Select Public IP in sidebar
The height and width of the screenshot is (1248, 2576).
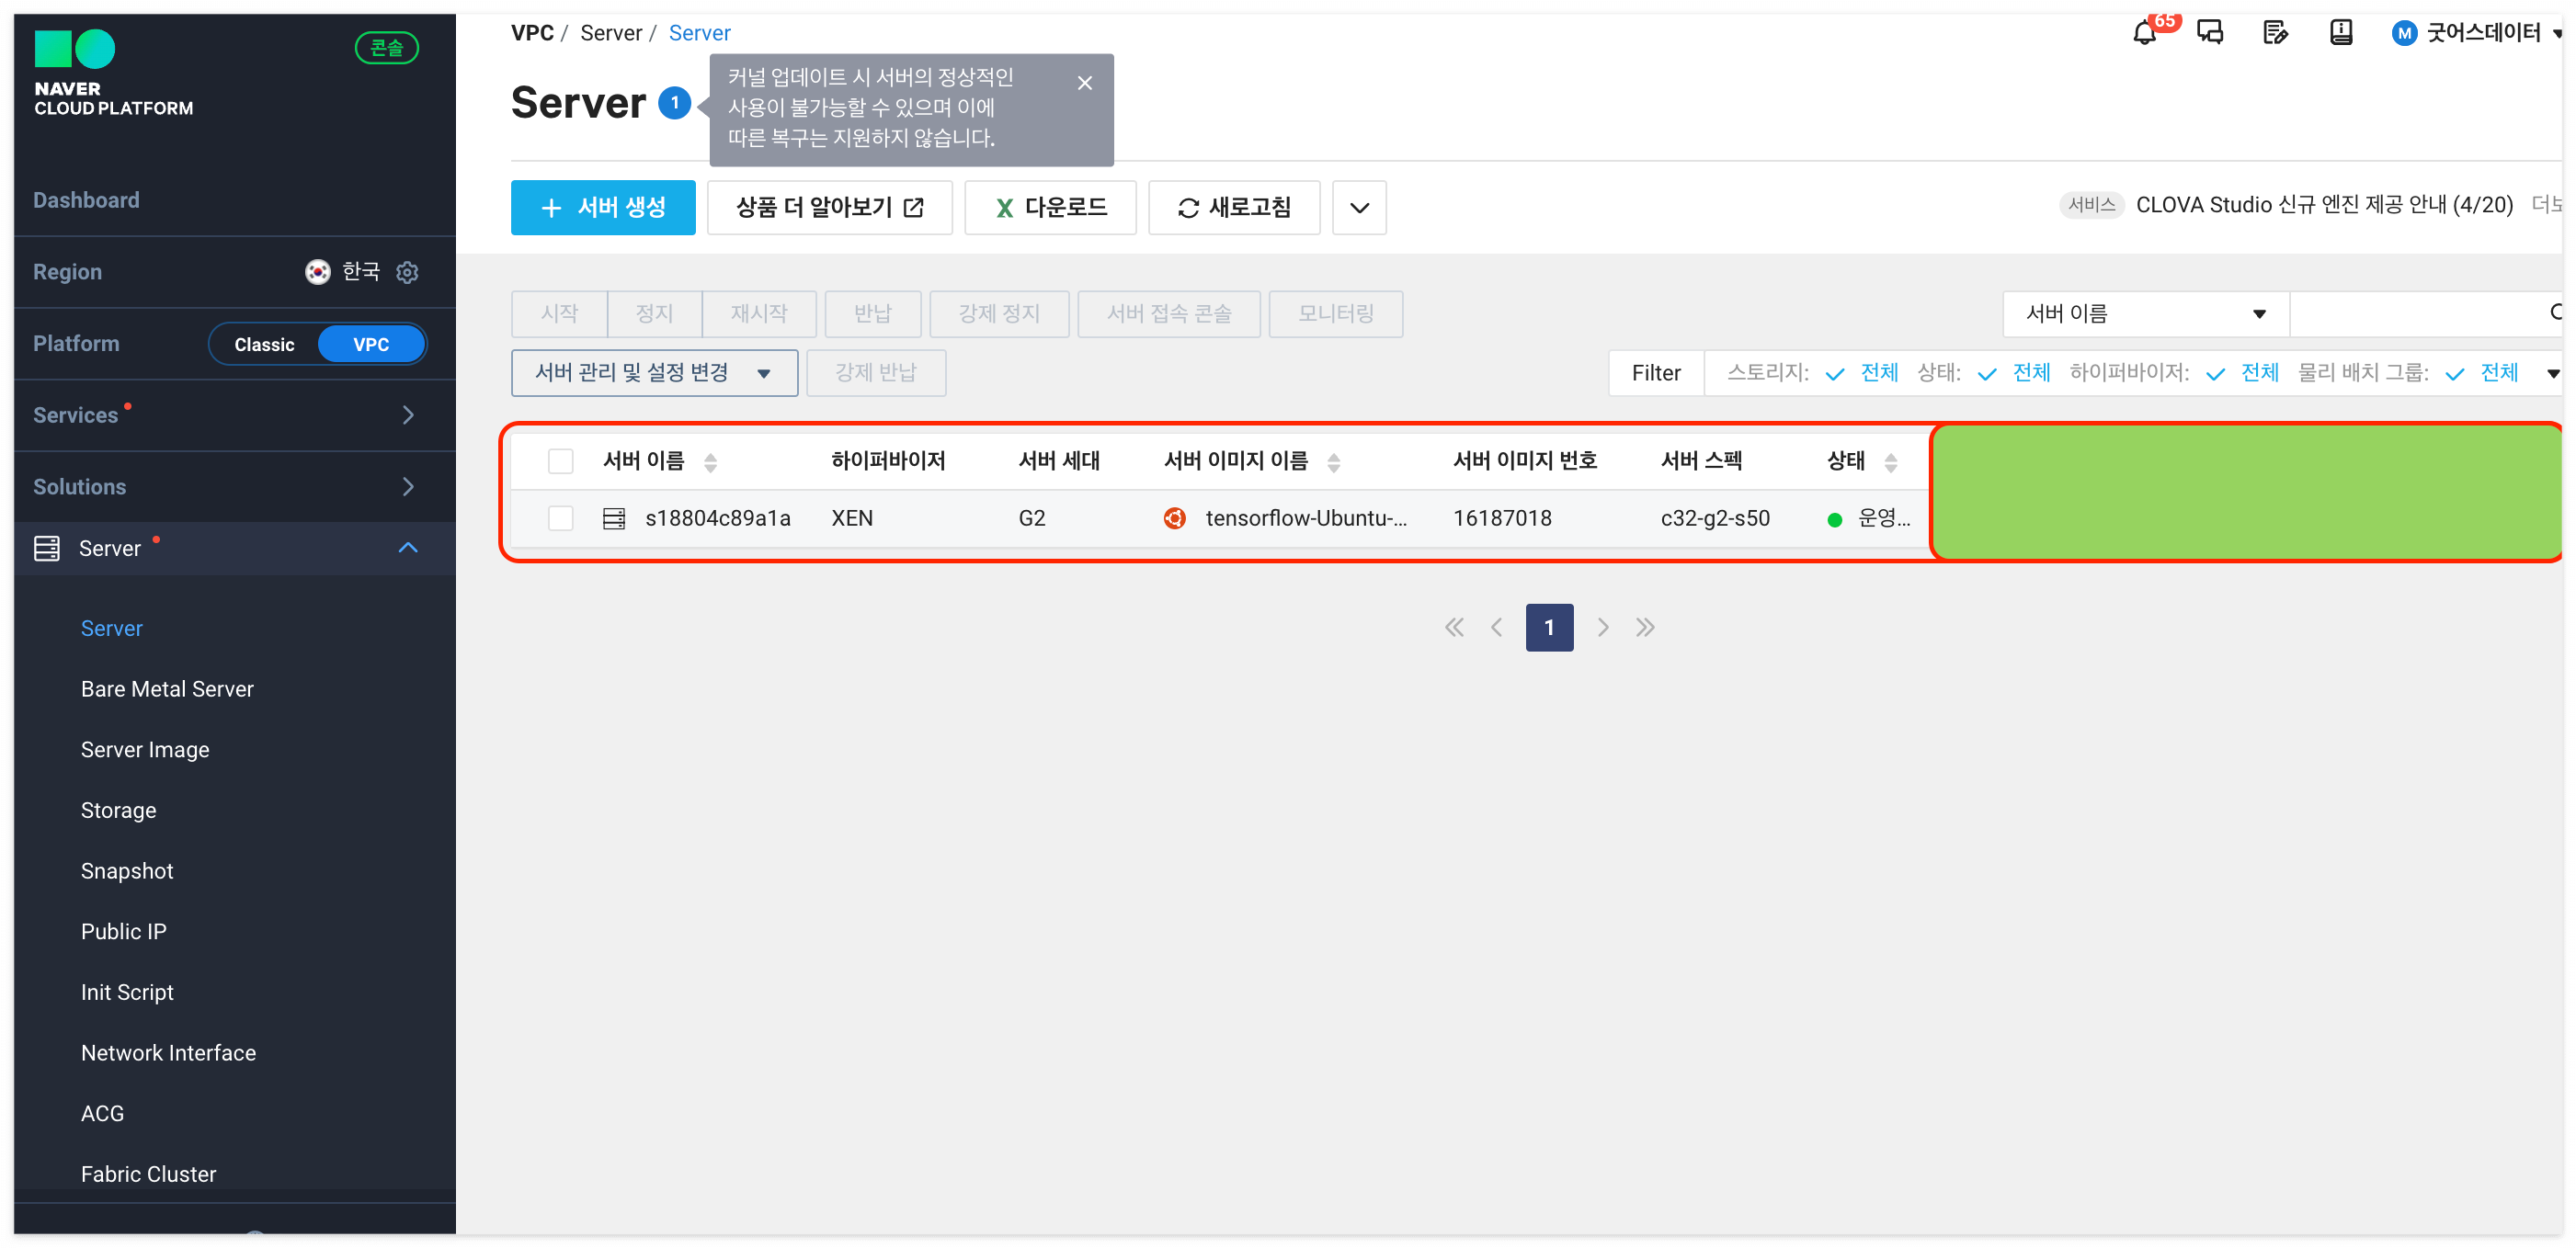click(x=124, y=931)
